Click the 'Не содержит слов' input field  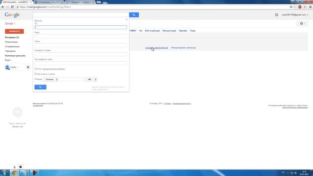[x=81, y=63]
